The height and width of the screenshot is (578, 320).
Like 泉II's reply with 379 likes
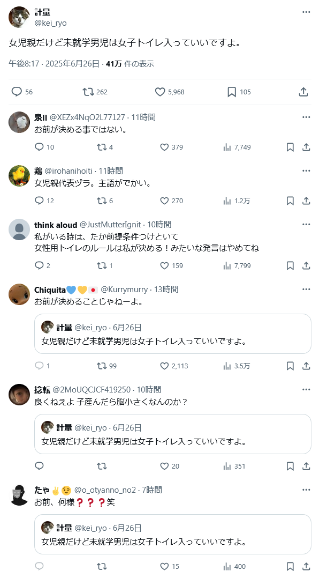tap(164, 147)
